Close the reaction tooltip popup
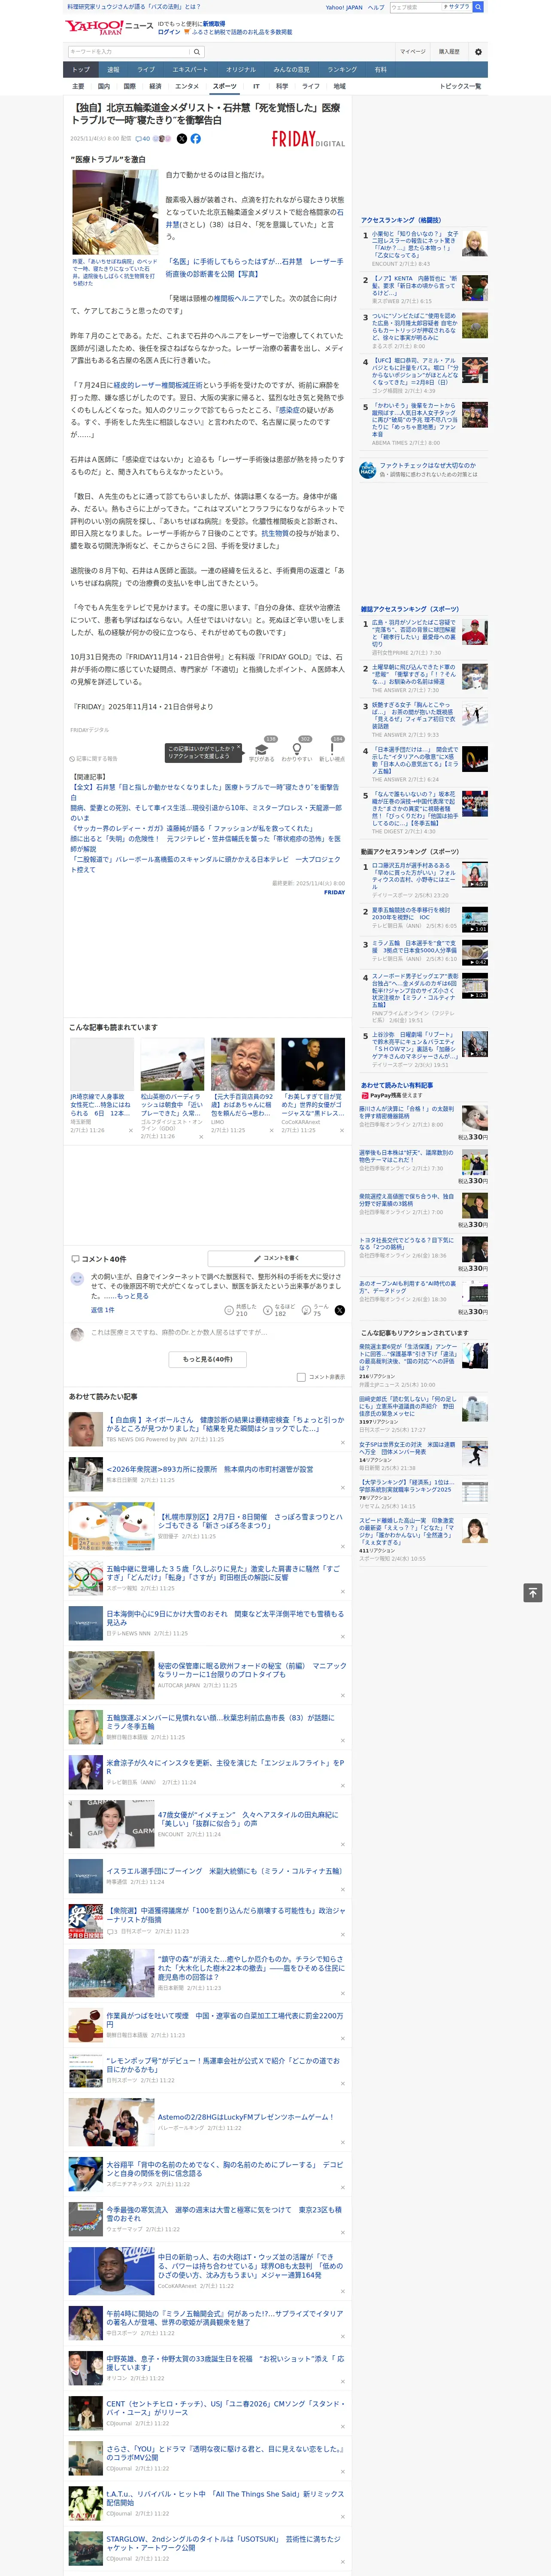Screen dimensions: 551x2576 (x=238, y=748)
